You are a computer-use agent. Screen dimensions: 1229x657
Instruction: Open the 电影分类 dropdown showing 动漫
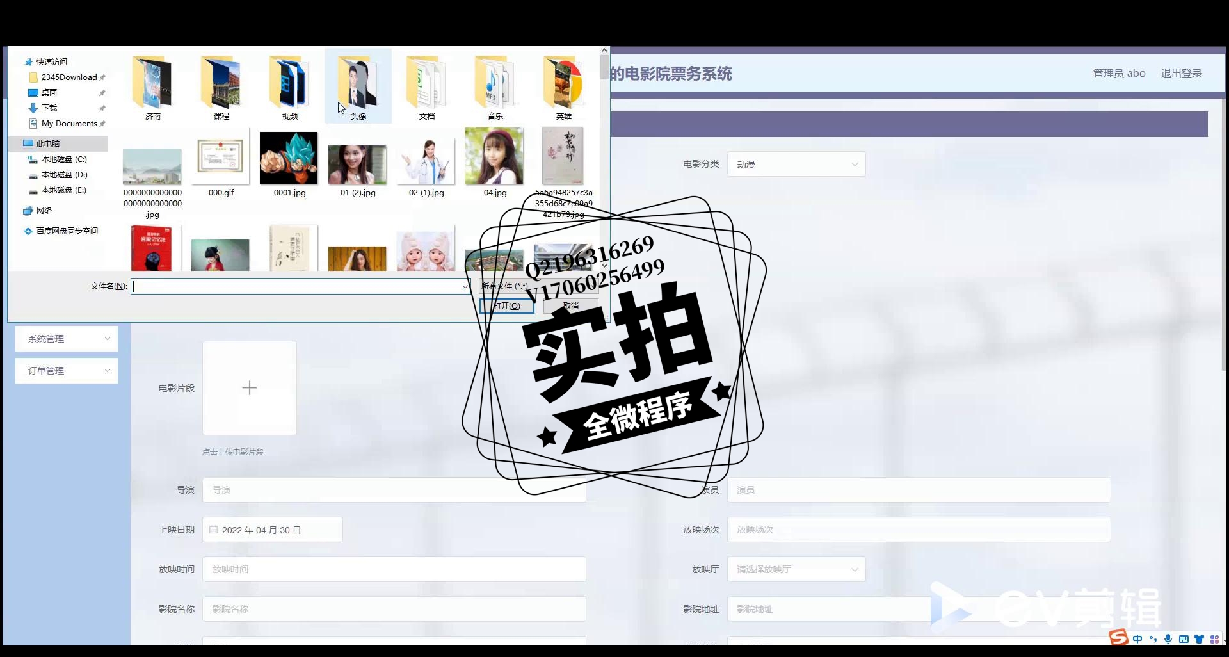click(x=796, y=165)
